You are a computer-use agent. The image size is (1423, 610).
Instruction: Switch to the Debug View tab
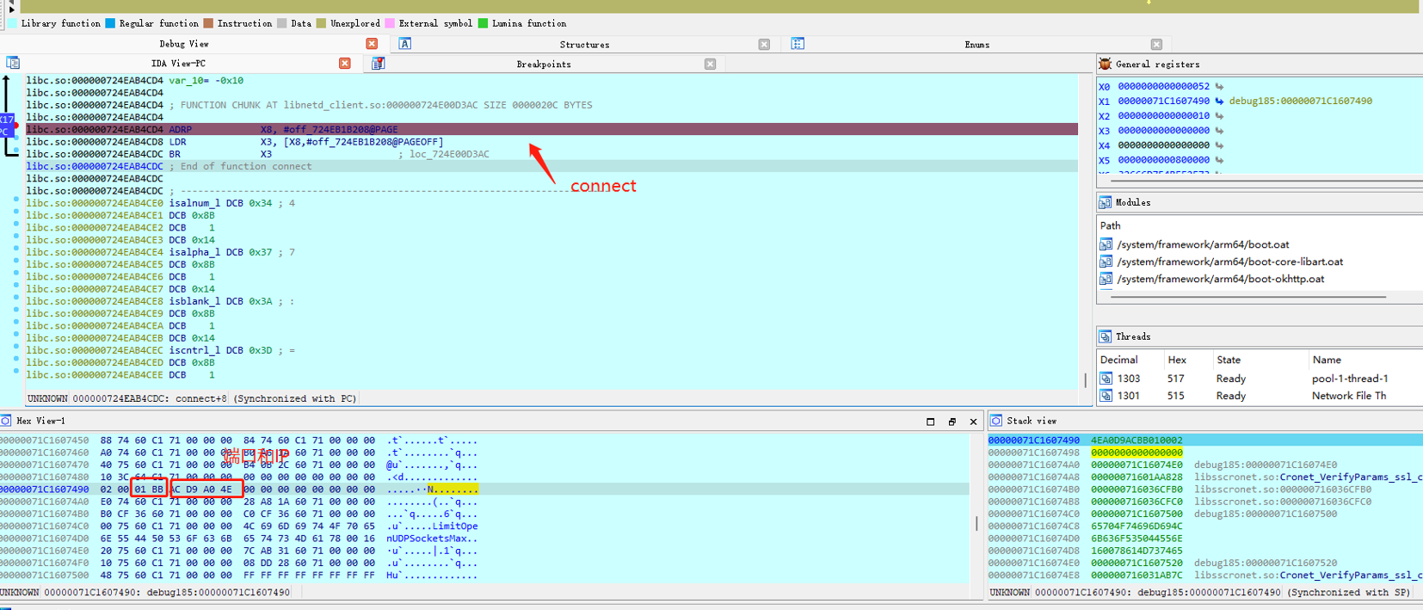(184, 44)
